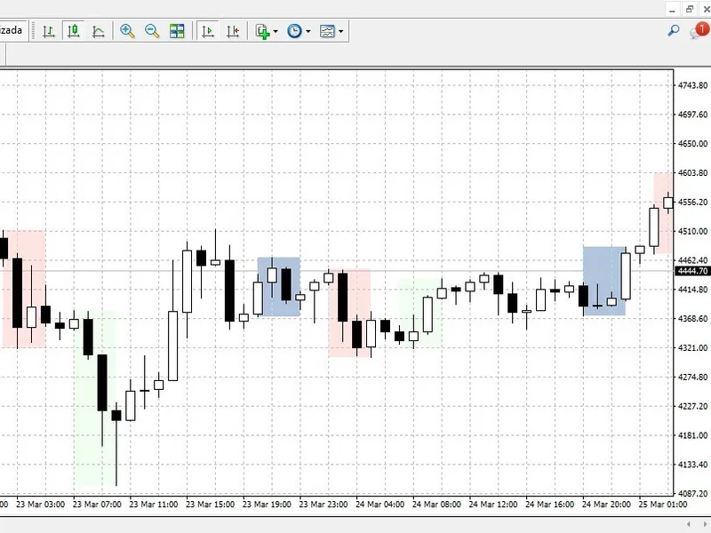Restore down the chart window

[x=690, y=10]
